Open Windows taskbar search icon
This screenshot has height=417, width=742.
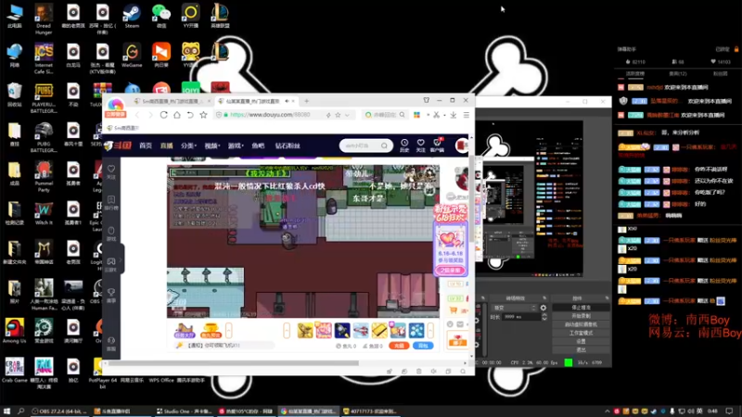click(20, 411)
